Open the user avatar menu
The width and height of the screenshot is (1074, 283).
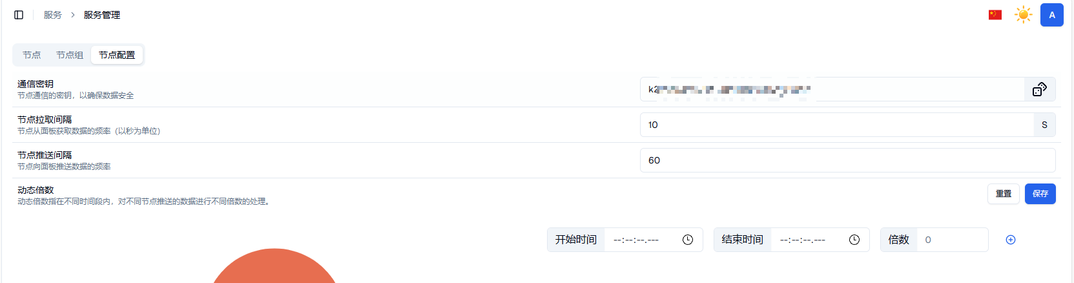click(x=1051, y=15)
